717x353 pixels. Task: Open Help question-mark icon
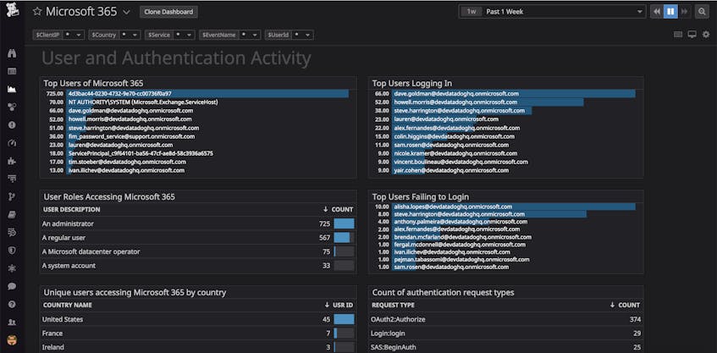pyautogui.click(x=13, y=304)
